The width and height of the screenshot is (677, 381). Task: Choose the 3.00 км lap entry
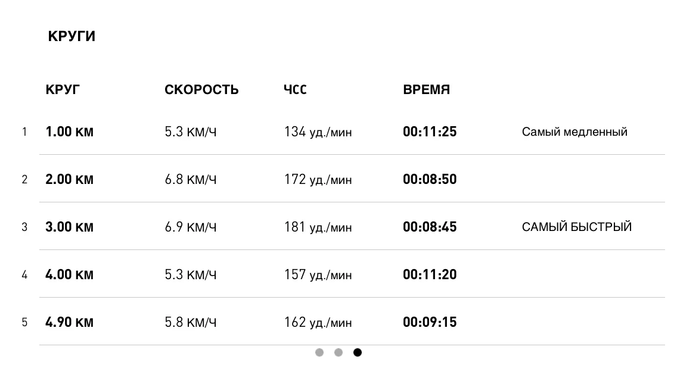tap(69, 227)
